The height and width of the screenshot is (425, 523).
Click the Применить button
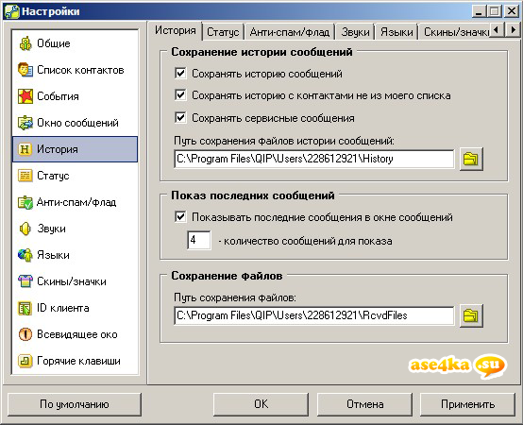pyautogui.click(x=467, y=404)
